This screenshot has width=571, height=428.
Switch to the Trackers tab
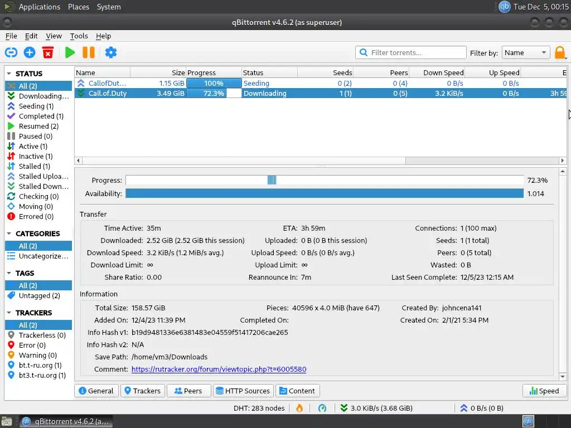click(143, 391)
